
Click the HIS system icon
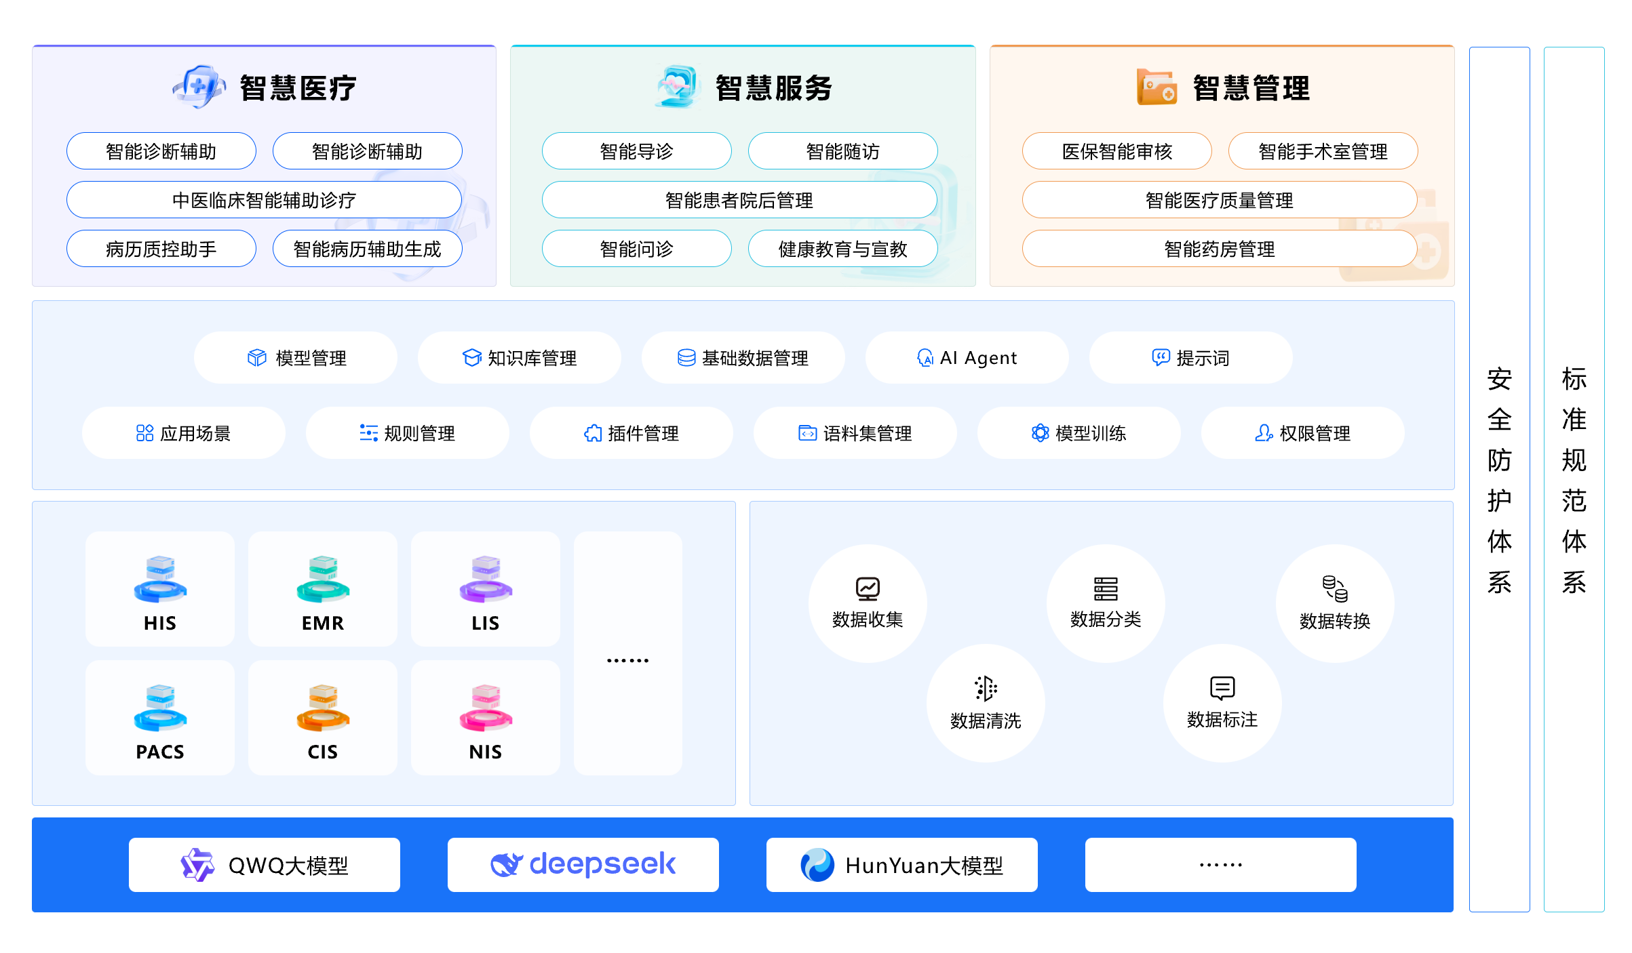pyautogui.click(x=160, y=580)
